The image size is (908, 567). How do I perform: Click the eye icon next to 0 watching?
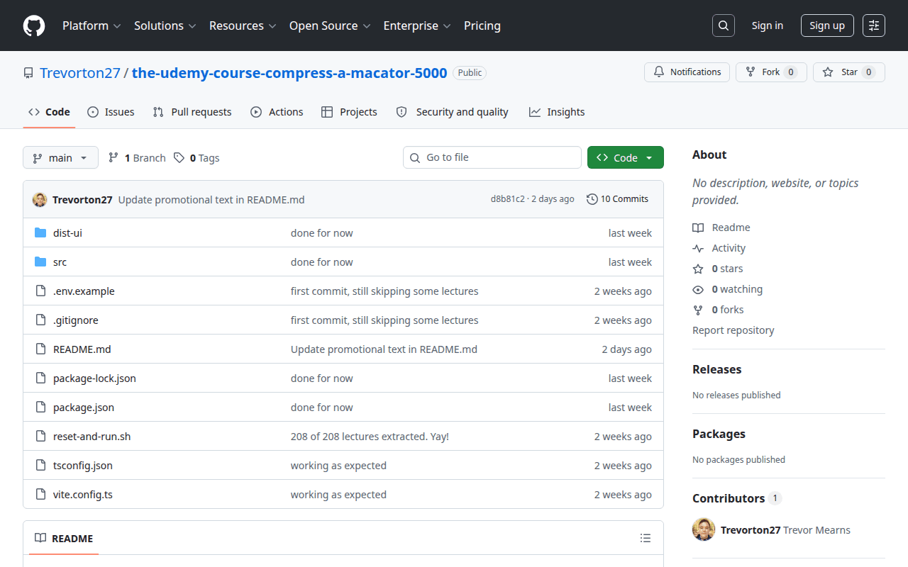coord(698,289)
